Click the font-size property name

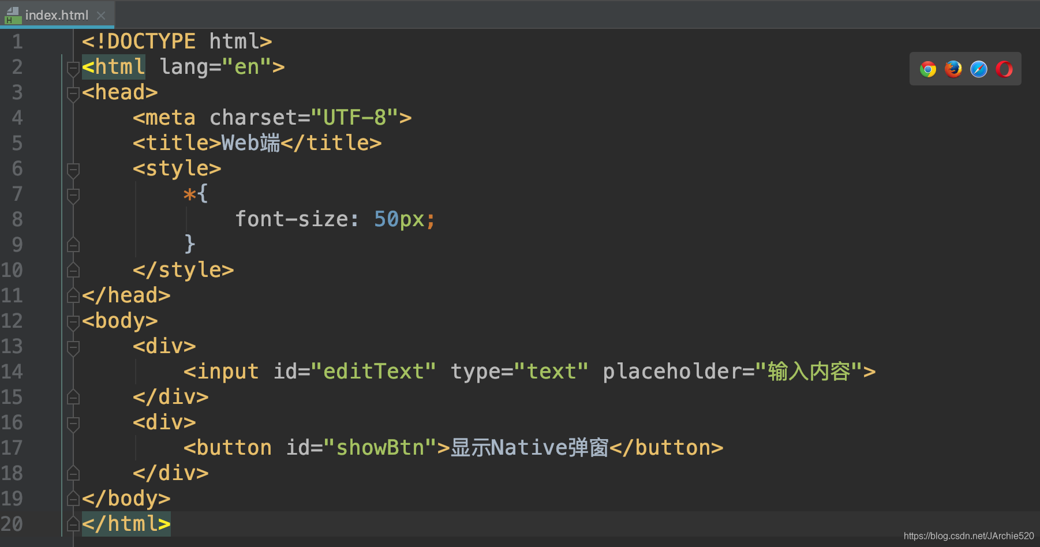click(292, 219)
